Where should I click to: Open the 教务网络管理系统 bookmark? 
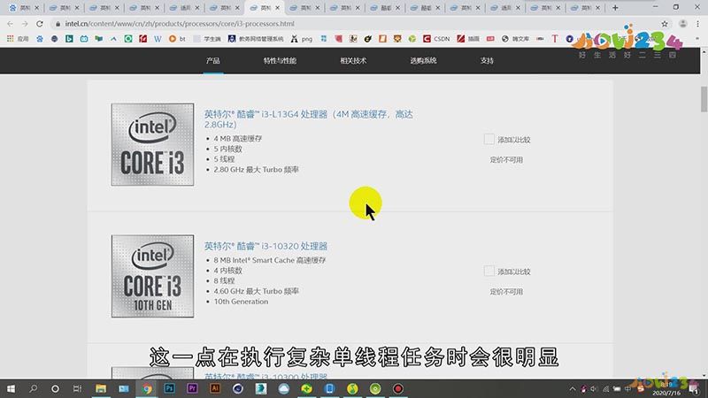coord(256,39)
